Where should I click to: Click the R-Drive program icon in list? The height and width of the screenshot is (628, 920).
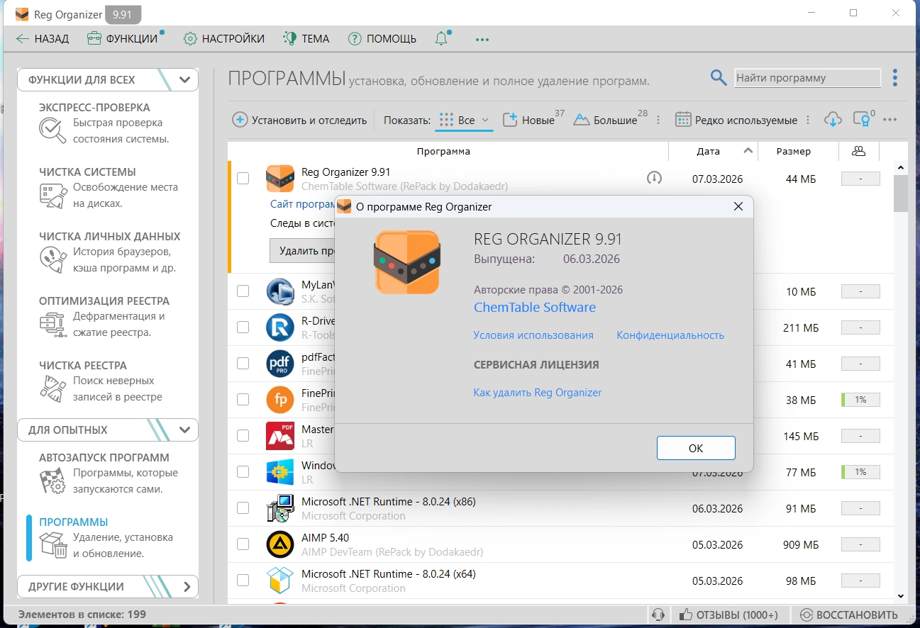[280, 327]
